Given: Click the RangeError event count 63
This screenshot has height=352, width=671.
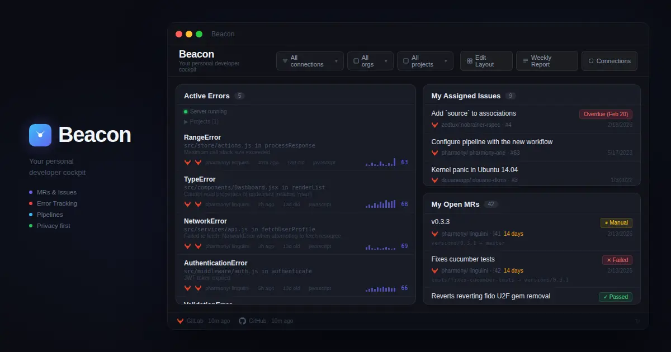Looking at the screenshot, I should coord(404,163).
